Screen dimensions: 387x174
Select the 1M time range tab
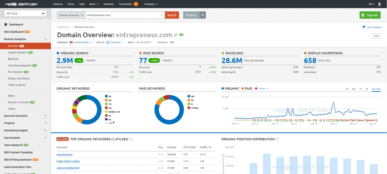tap(347, 89)
